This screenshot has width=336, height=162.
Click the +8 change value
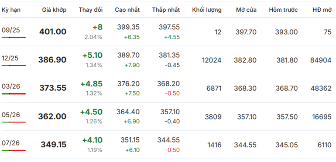click(x=97, y=27)
